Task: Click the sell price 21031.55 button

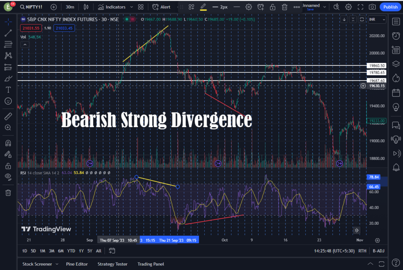Action: pos(31,28)
